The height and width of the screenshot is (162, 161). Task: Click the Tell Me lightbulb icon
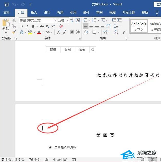tap(157, 13)
